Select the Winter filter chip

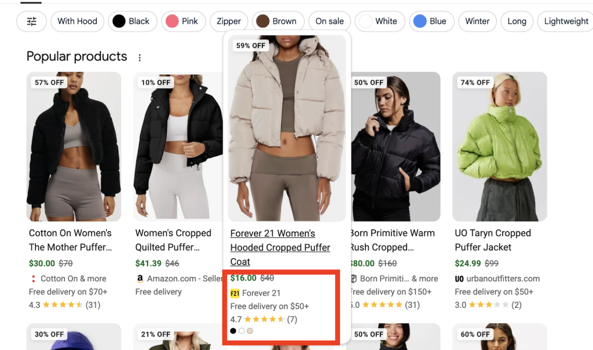(477, 21)
